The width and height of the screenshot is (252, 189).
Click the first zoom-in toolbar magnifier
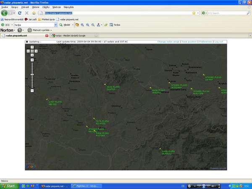click(x=82, y=25)
